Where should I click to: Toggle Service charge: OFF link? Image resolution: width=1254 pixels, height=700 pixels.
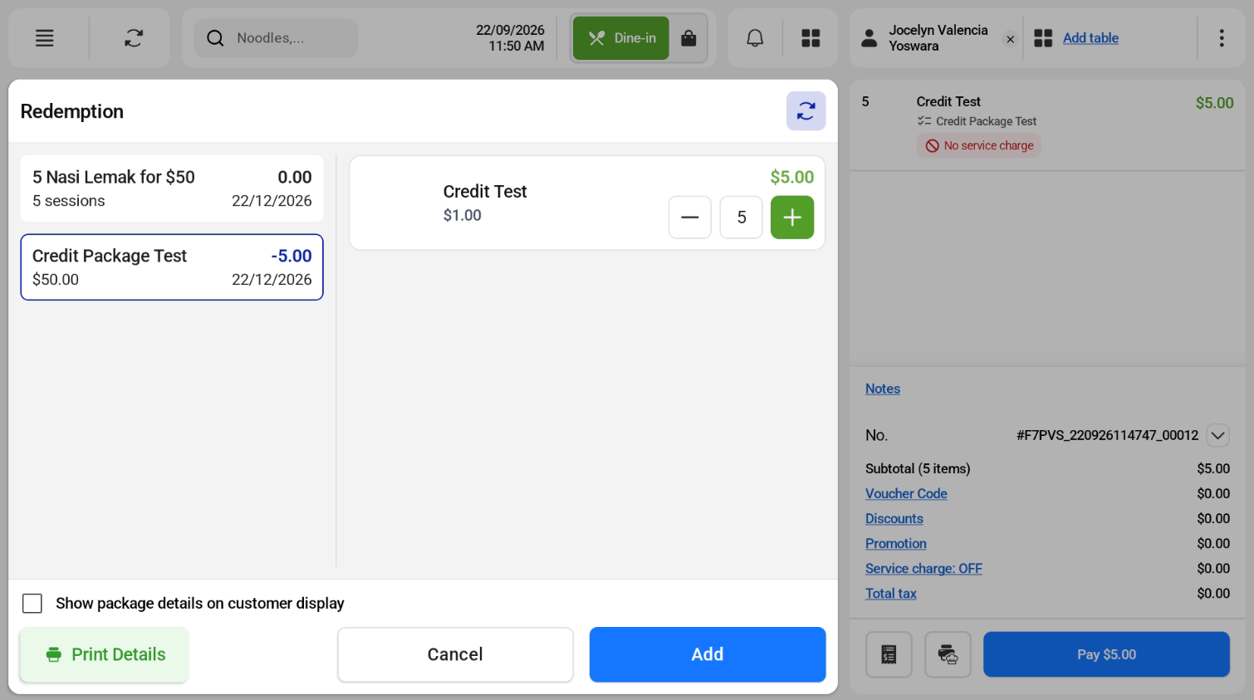coord(923,568)
